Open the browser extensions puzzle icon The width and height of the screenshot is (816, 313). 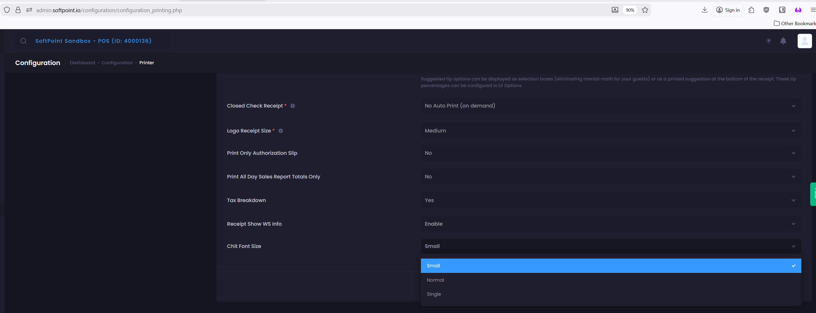click(751, 10)
